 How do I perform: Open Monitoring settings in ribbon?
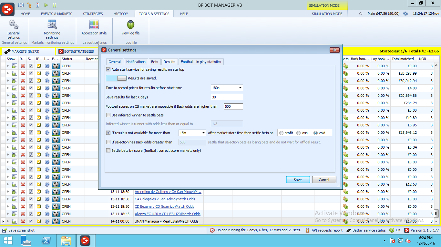tap(52, 29)
